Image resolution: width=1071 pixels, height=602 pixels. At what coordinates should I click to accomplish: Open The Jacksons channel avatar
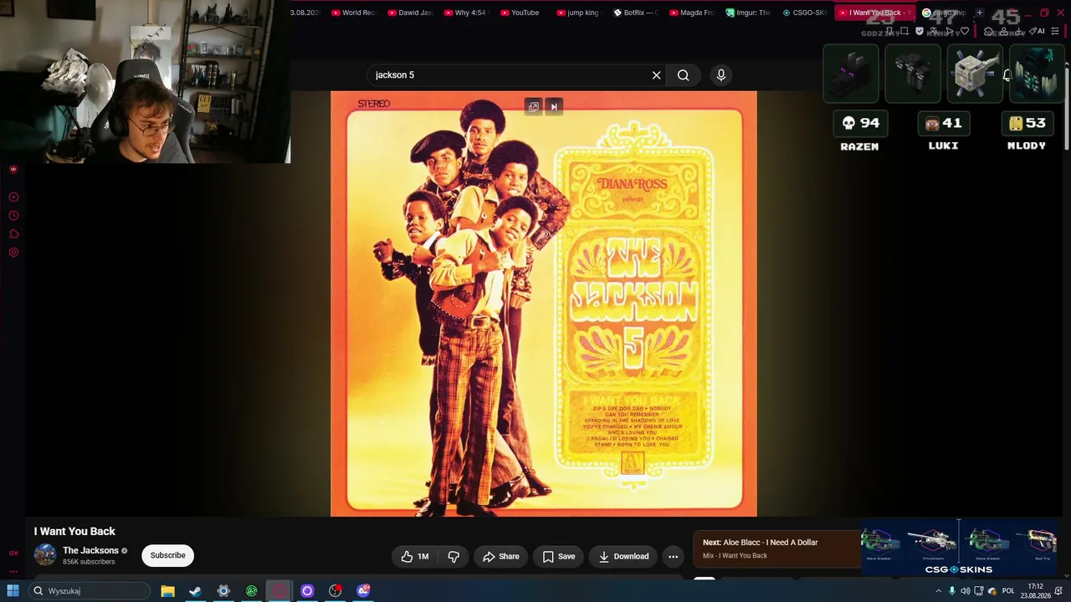click(x=45, y=554)
